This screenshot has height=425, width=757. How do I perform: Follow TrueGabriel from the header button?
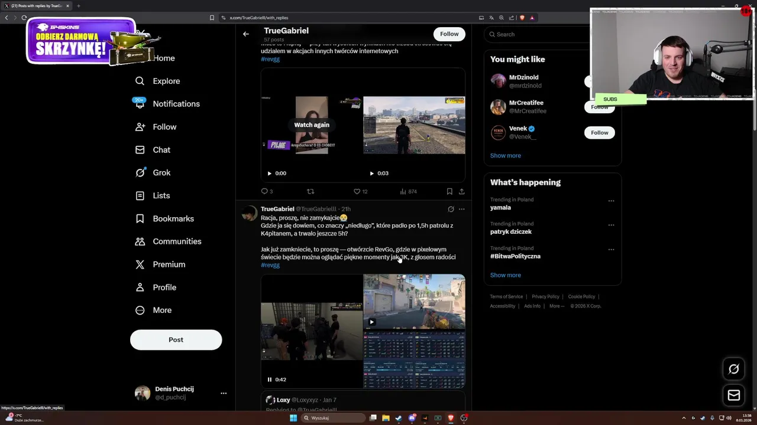(x=449, y=34)
